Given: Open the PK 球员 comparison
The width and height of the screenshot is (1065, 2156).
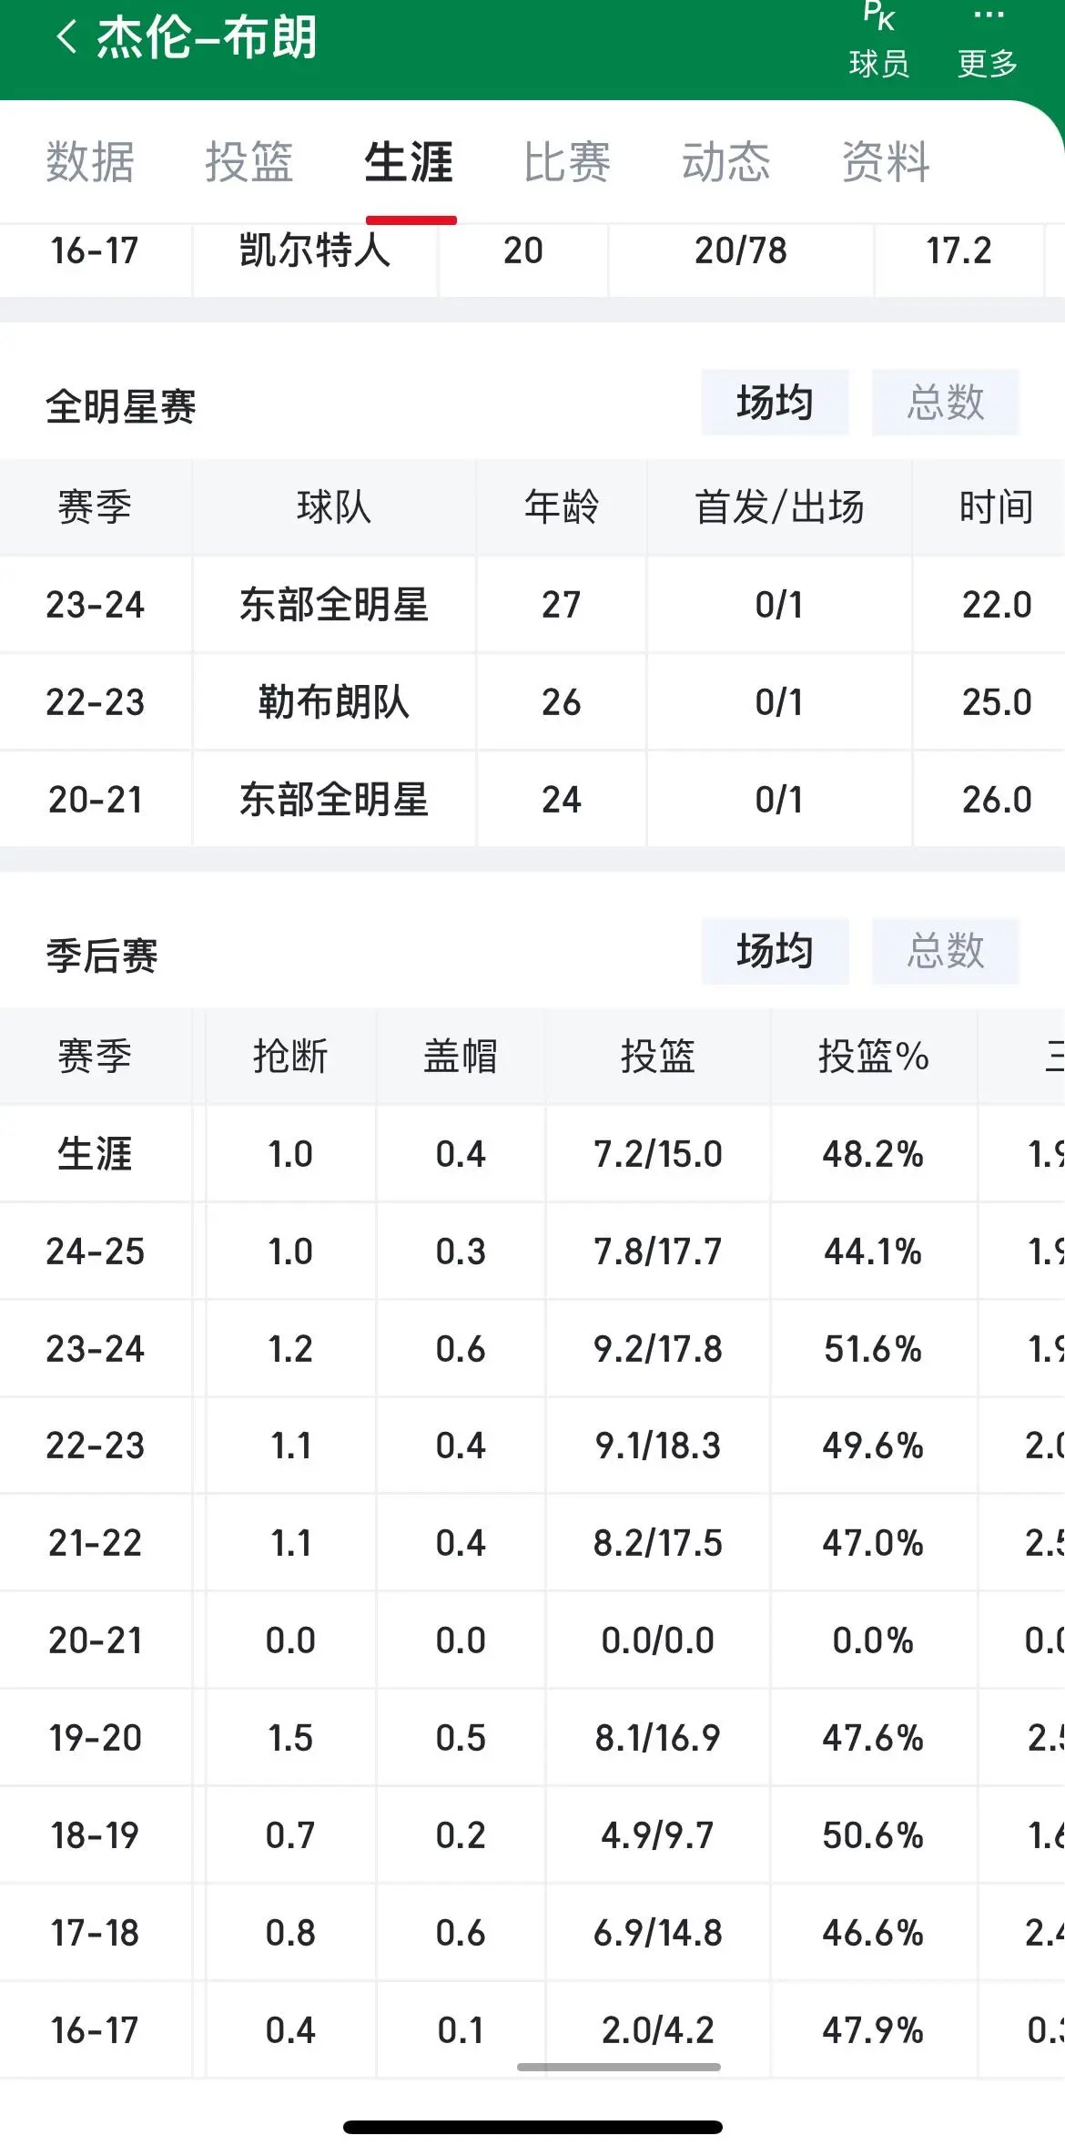Looking at the screenshot, I should click(x=878, y=41).
